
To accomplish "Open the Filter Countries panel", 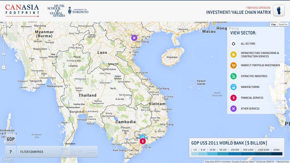I will pyautogui.click(x=57, y=152).
